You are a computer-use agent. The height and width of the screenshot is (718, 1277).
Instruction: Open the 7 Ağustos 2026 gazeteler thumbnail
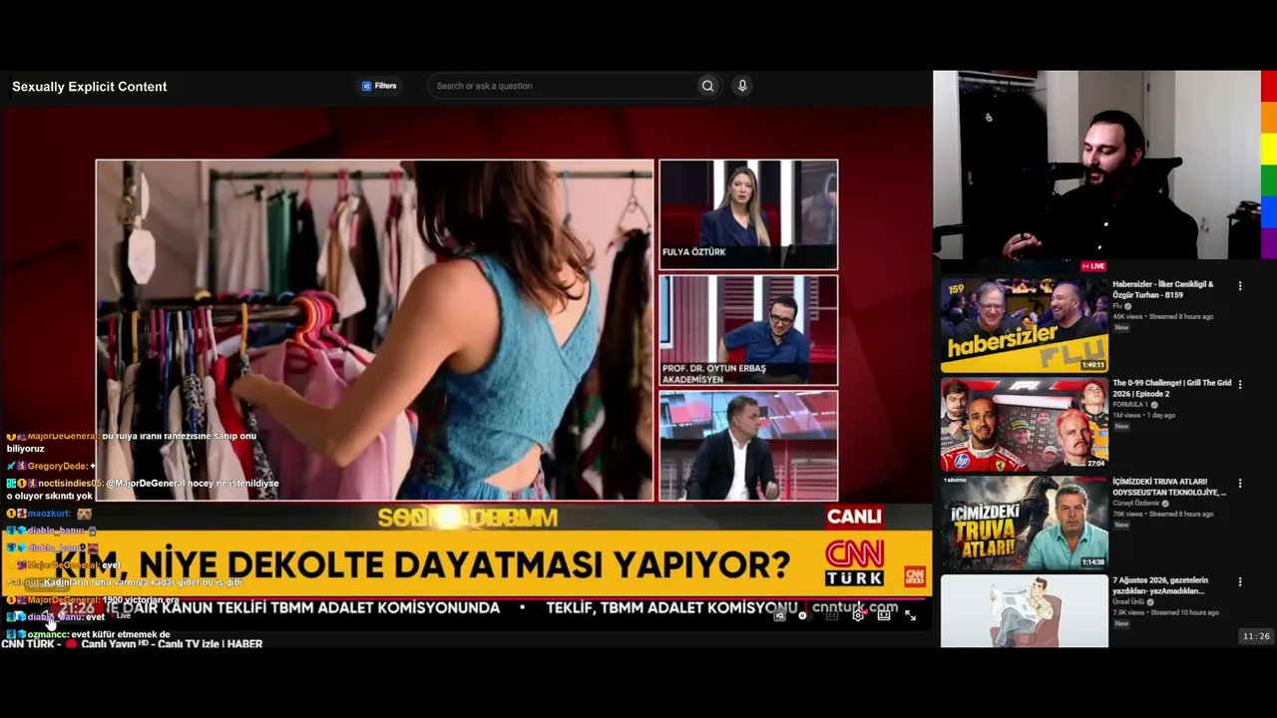tap(1024, 610)
